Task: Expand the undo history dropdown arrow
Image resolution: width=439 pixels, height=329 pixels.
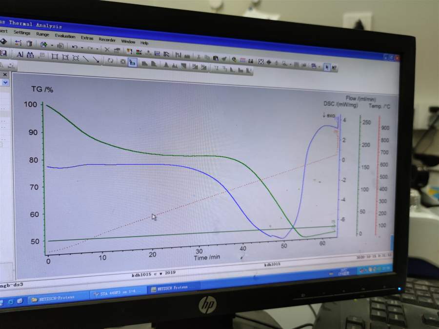Action: pos(82,48)
